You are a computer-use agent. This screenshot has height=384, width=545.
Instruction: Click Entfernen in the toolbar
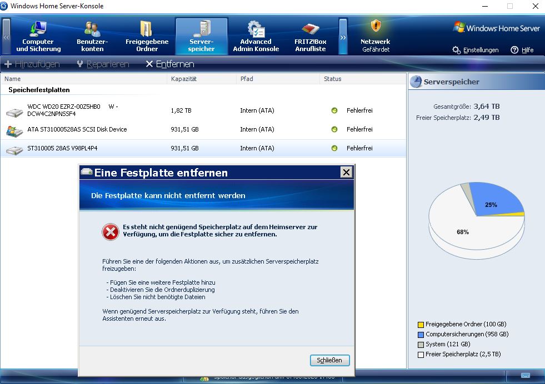pyautogui.click(x=169, y=64)
